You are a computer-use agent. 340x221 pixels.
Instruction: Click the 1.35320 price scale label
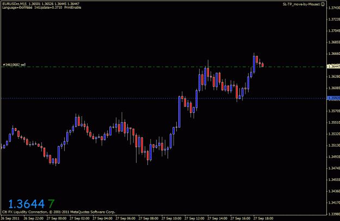tap(334, 134)
